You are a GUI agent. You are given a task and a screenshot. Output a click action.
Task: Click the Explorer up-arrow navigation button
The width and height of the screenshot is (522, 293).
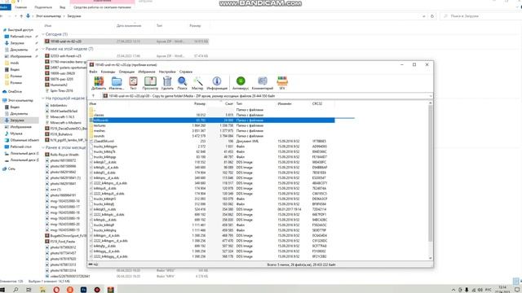tap(21, 16)
